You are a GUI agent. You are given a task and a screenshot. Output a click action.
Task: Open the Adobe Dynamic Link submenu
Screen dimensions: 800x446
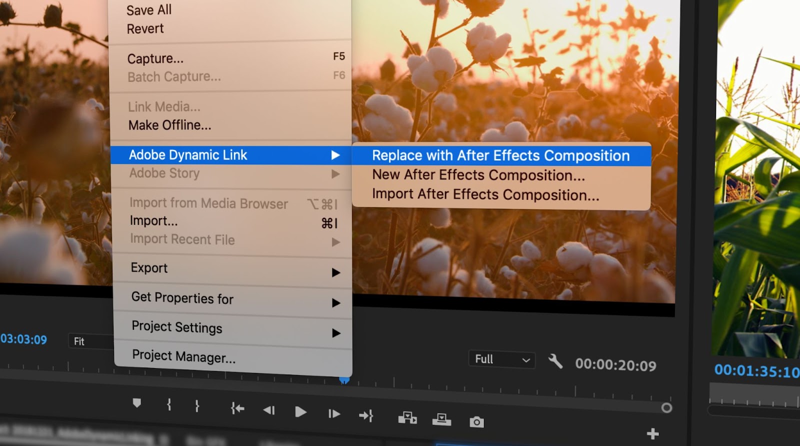pos(231,155)
